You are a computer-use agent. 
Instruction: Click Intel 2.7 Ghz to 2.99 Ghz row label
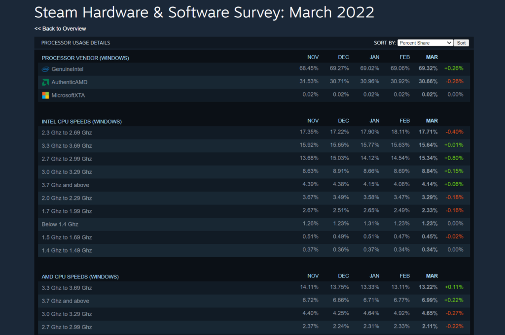point(67,159)
